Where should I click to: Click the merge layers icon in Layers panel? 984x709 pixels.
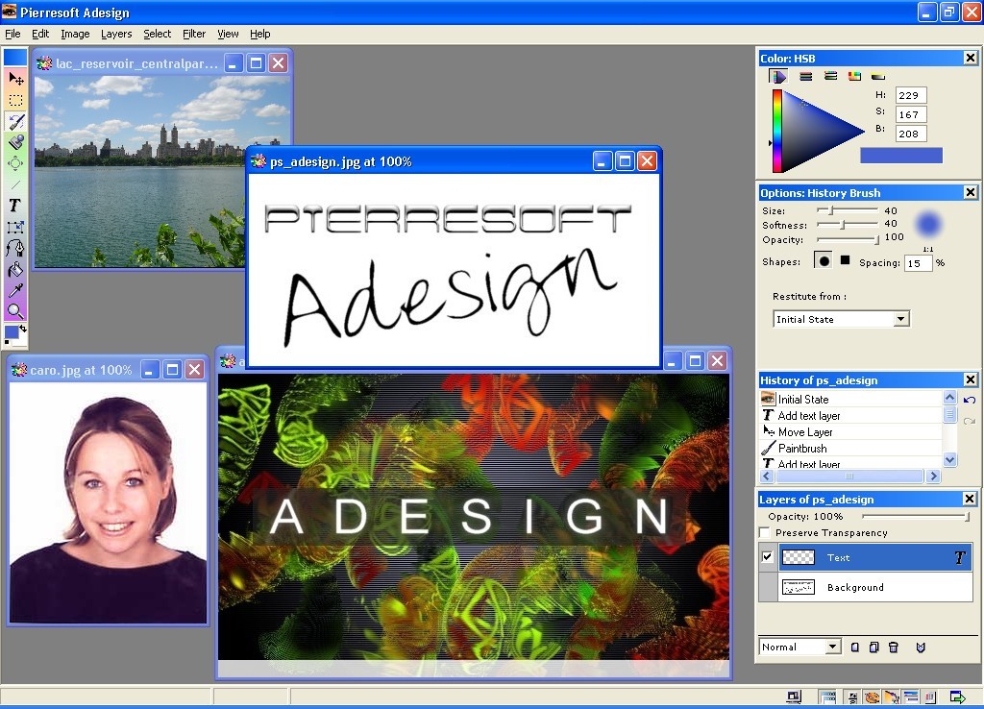click(x=921, y=647)
